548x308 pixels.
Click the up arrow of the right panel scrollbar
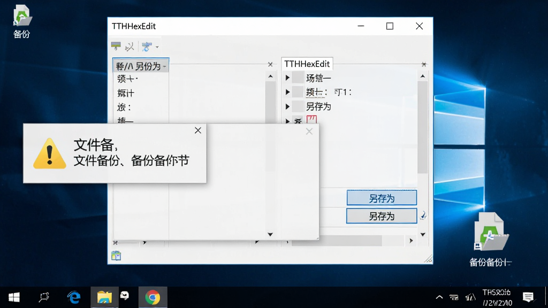tap(423, 76)
